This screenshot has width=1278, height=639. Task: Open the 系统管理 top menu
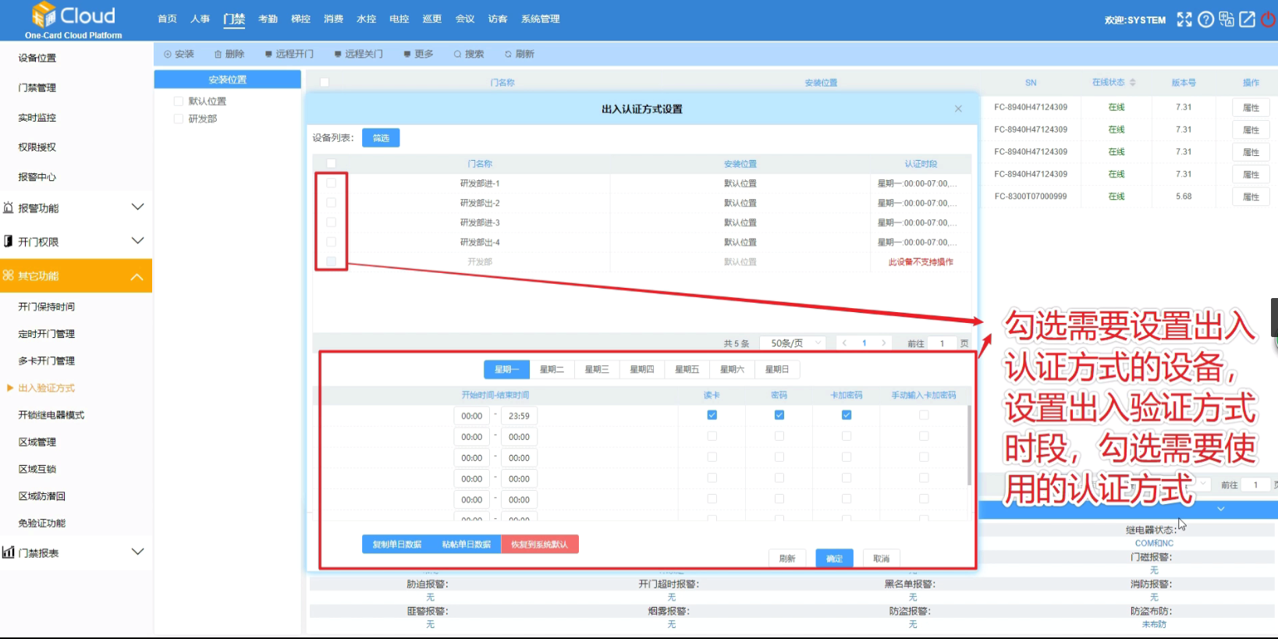point(540,19)
